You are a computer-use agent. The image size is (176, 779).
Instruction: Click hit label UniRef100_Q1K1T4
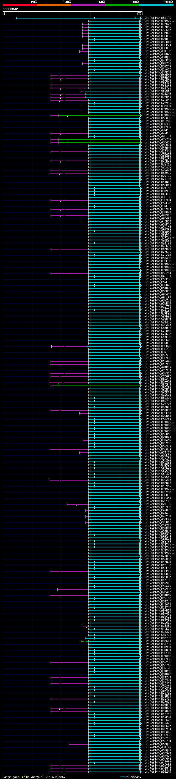pos(158,458)
